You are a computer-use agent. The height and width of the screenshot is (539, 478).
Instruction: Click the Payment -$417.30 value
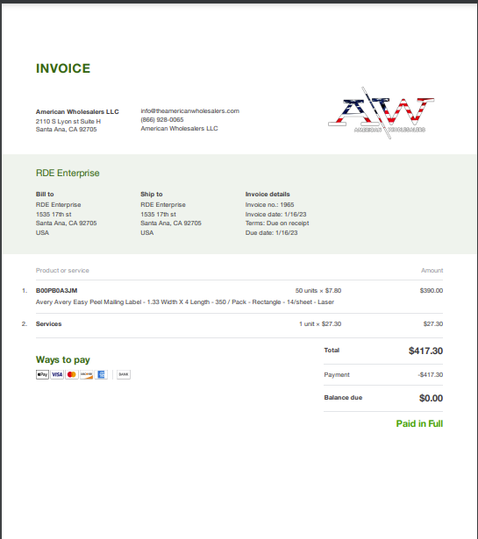click(430, 375)
